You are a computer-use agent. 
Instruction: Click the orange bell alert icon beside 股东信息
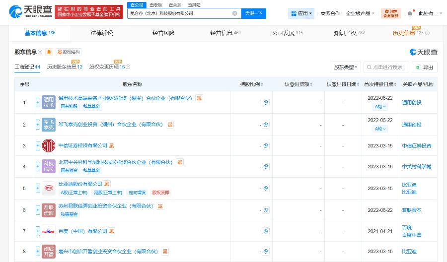(x=49, y=52)
